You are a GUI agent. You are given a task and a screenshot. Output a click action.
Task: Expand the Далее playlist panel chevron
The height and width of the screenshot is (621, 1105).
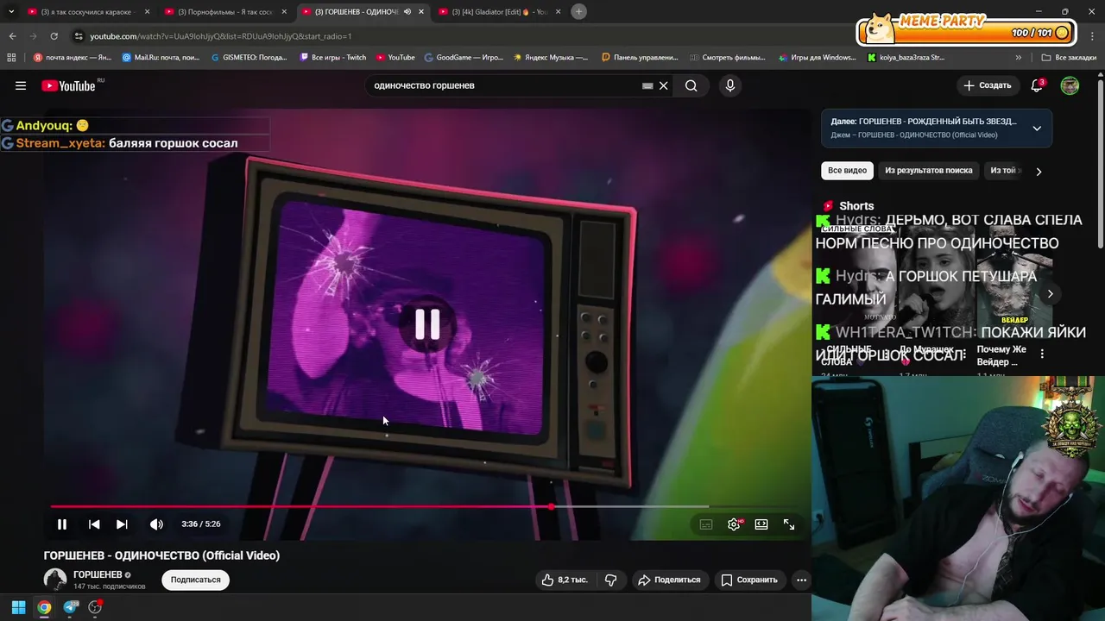tap(1037, 128)
